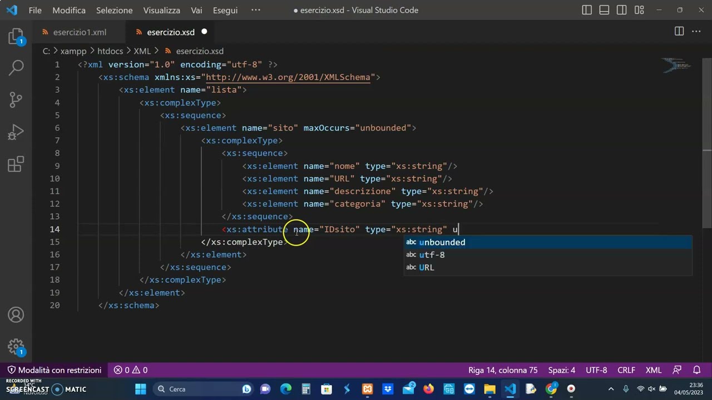Open the feedback icon in status bar

click(677, 370)
